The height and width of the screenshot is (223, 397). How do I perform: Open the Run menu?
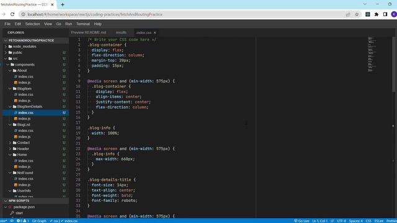pyautogui.click(x=69, y=24)
